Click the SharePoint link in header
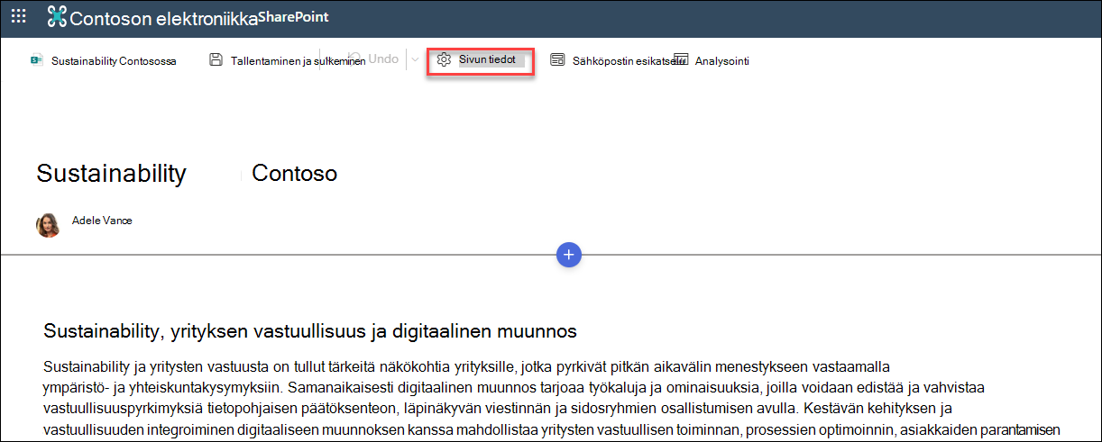The width and height of the screenshot is (1102, 442). point(293,17)
